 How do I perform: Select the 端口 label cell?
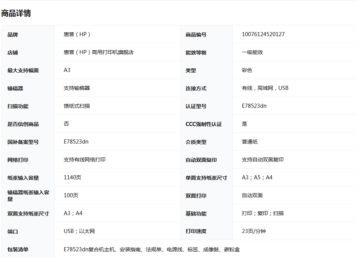tap(13, 232)
